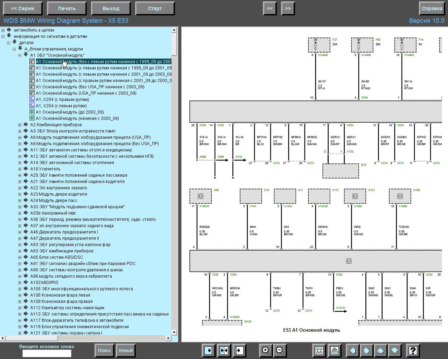Click the tree panel vertical scrollbar down arrow
Viewport: 448px width, 359px height.
click(174, 332)
